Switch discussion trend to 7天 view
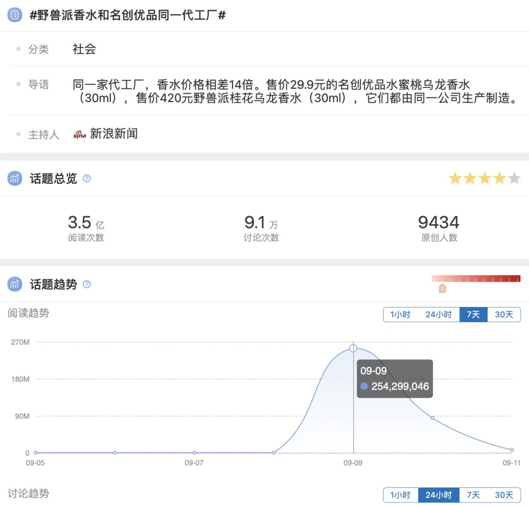The image size is (529, 506). [x=473, y=495]
